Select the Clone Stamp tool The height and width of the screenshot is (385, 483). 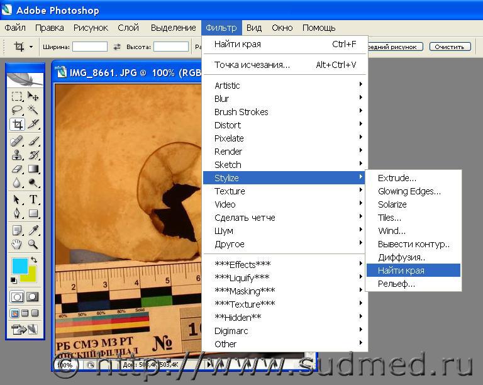tap(17, 155)
